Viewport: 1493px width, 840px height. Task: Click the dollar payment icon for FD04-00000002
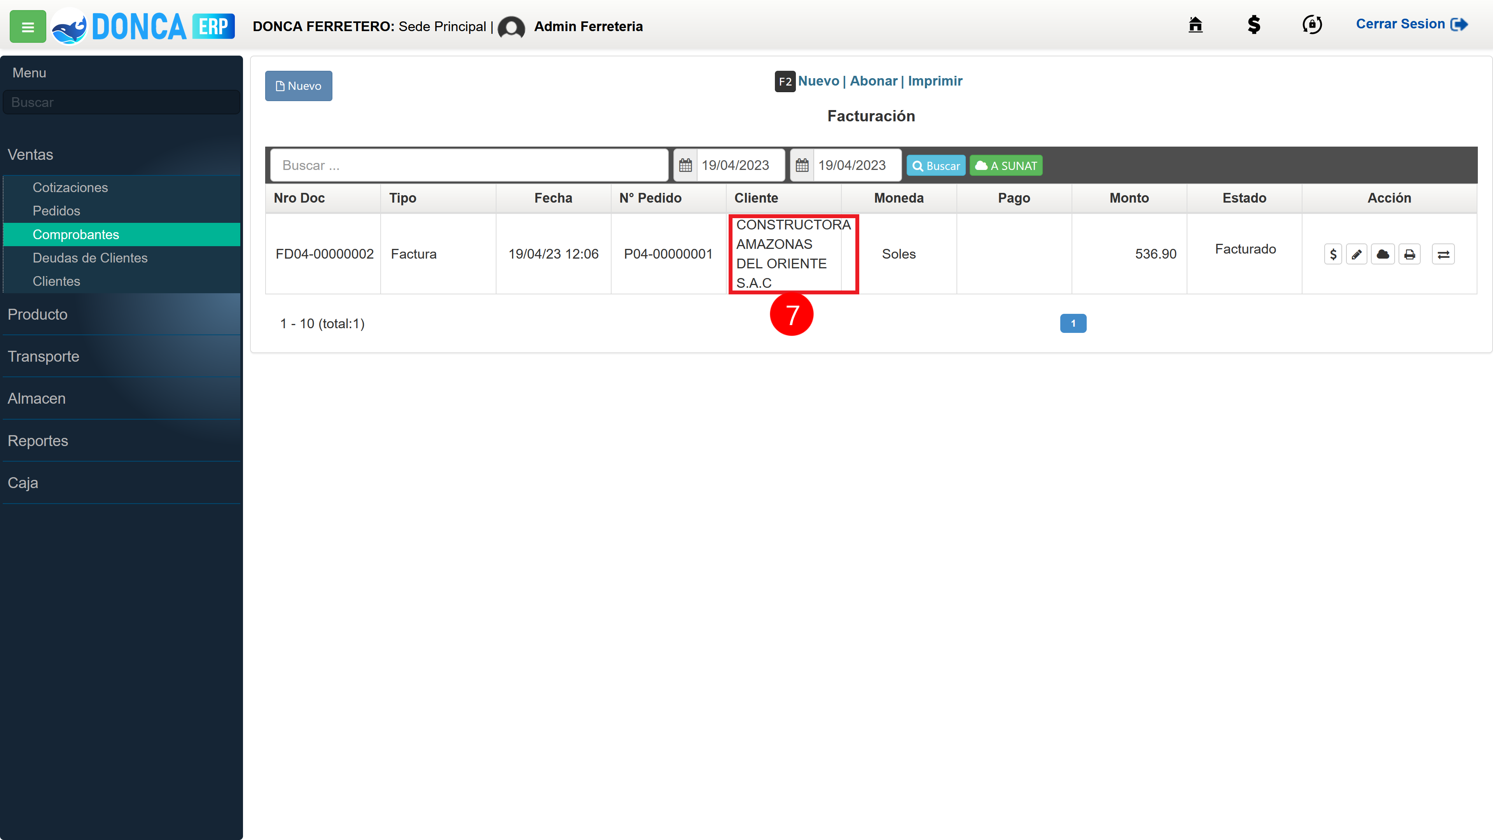(1333, 254)
